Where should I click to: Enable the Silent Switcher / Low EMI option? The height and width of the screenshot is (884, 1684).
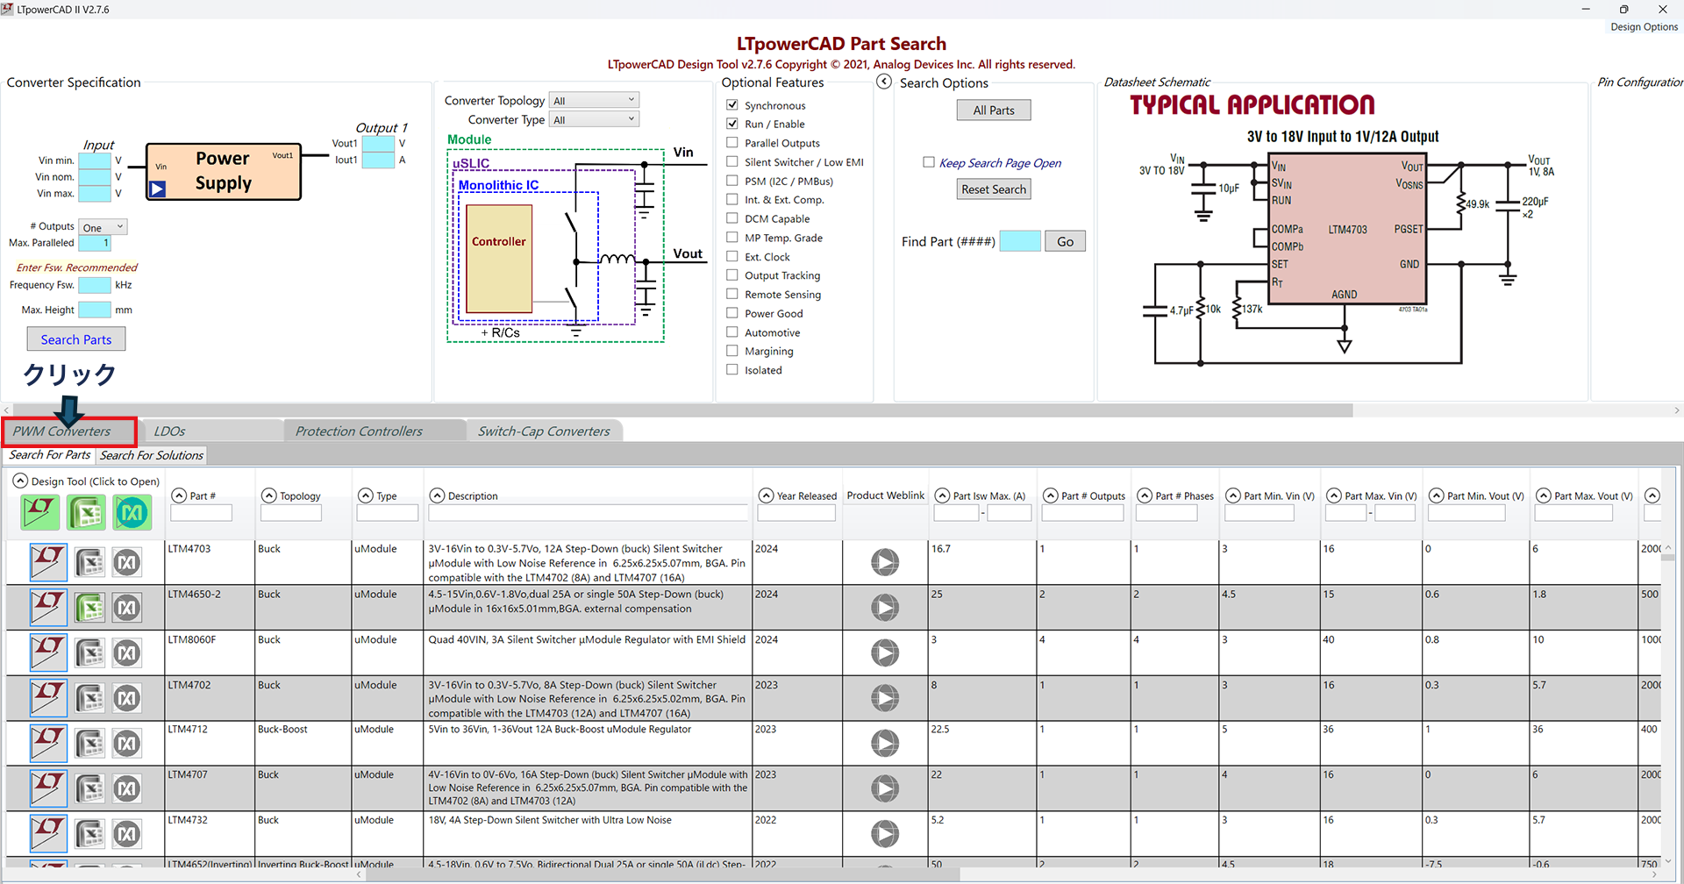[732, 162]
